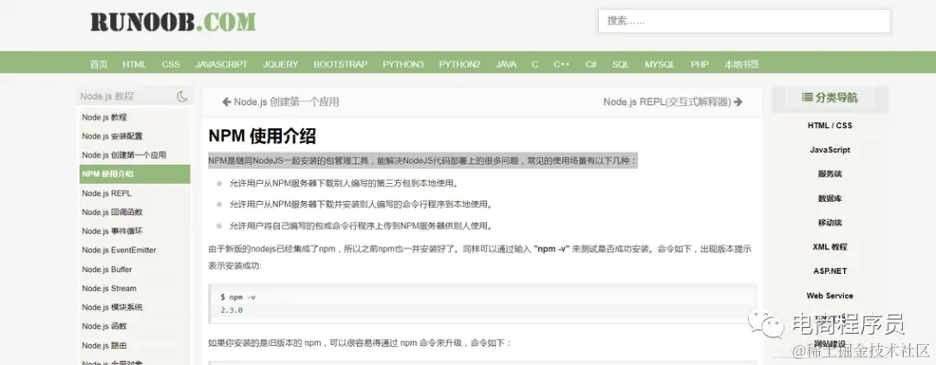This screenshot has height=365, width=936.
Task: Click the $ npm -v code line
Action: coord(238,297)
